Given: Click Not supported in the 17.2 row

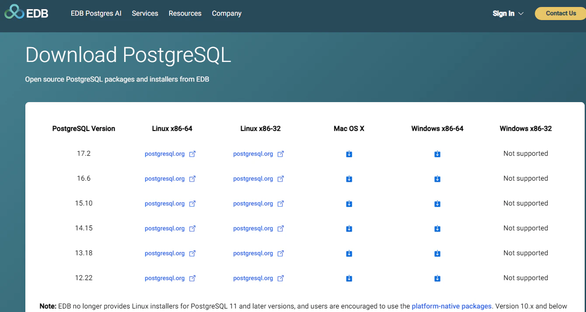Looking at the screenshot, I should pyautogui.click(x=526, y=154).
